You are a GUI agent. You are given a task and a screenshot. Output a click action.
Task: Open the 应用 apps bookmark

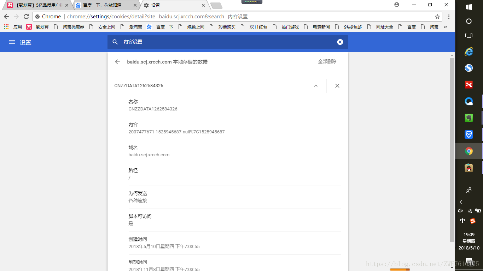[x=13, y=27]
